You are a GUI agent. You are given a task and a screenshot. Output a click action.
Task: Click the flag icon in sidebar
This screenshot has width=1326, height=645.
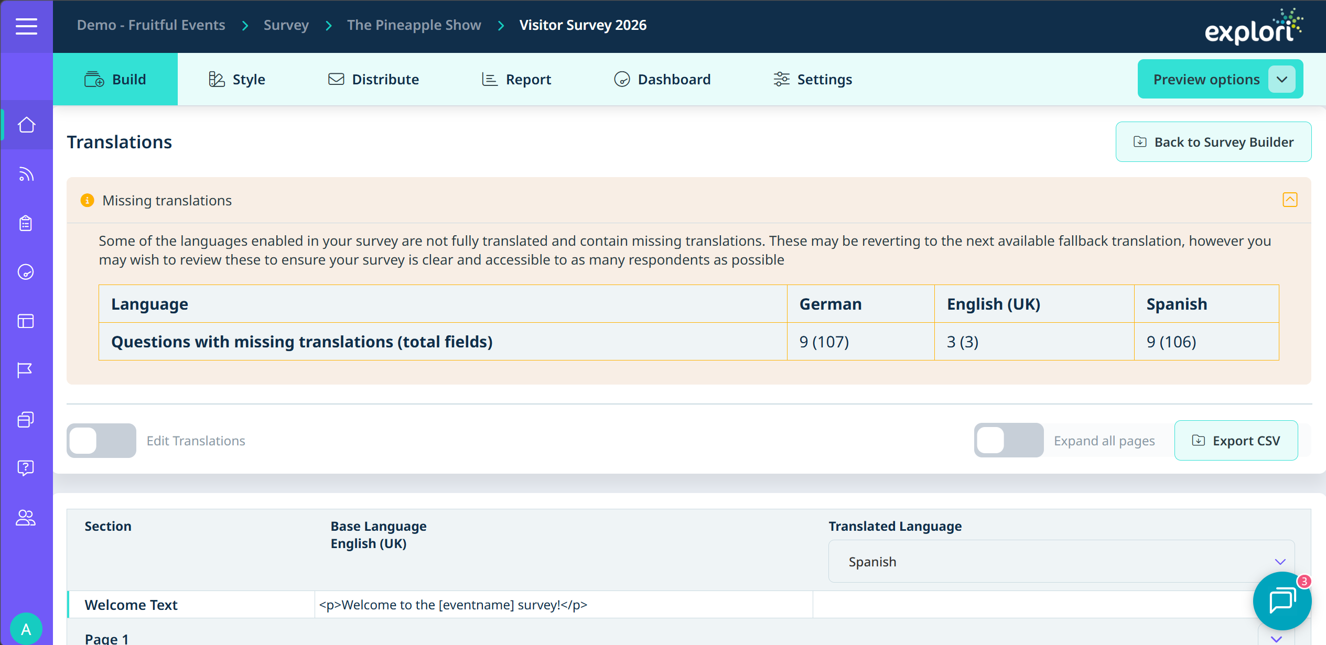pyautogui.click(x=25, y=370)
